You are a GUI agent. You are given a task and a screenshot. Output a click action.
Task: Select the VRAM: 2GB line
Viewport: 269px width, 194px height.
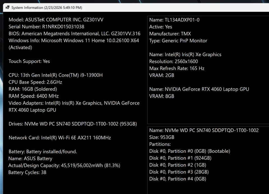pos(162,75)
